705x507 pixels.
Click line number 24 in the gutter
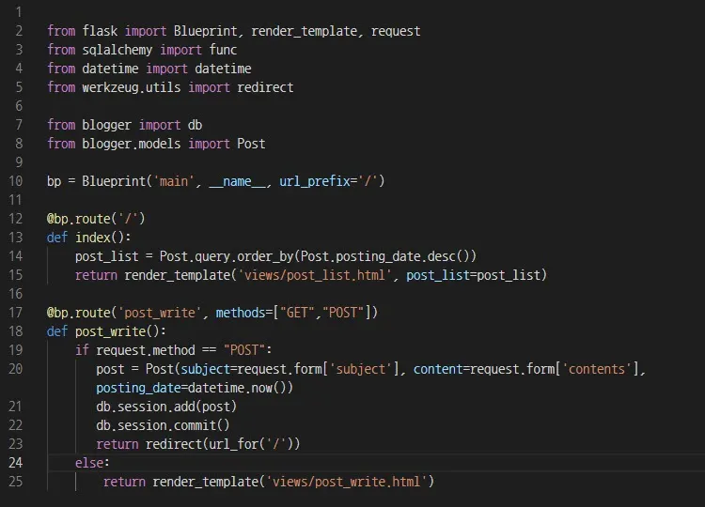click(14, 463)
